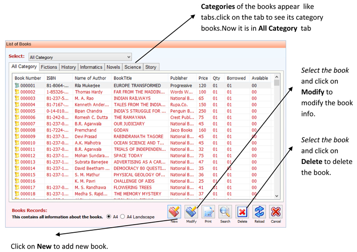
Task: Select book icon for row 000016
Action: point(17,181)
